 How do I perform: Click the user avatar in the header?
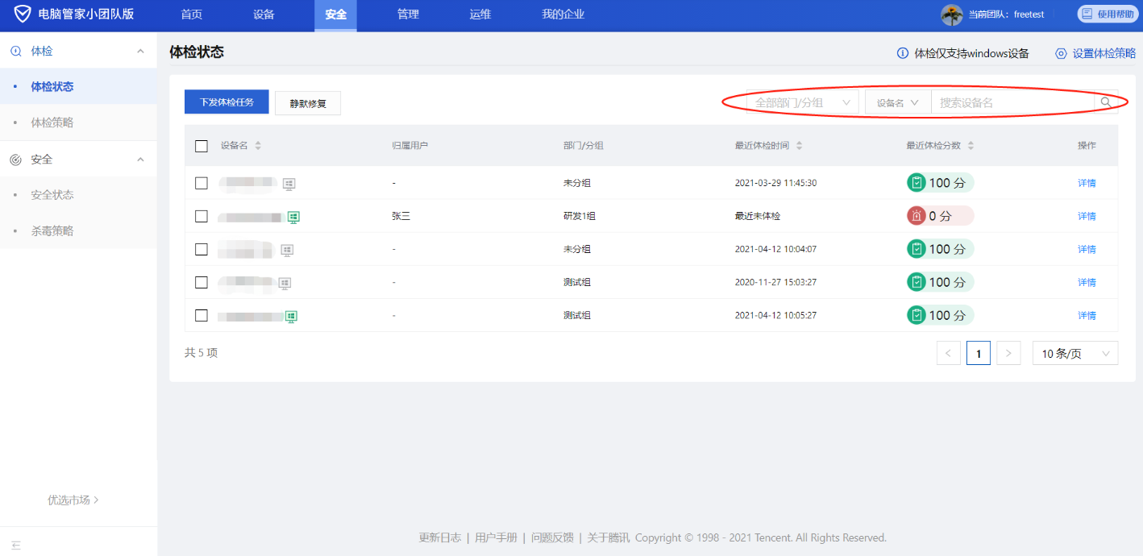[952, 15]
